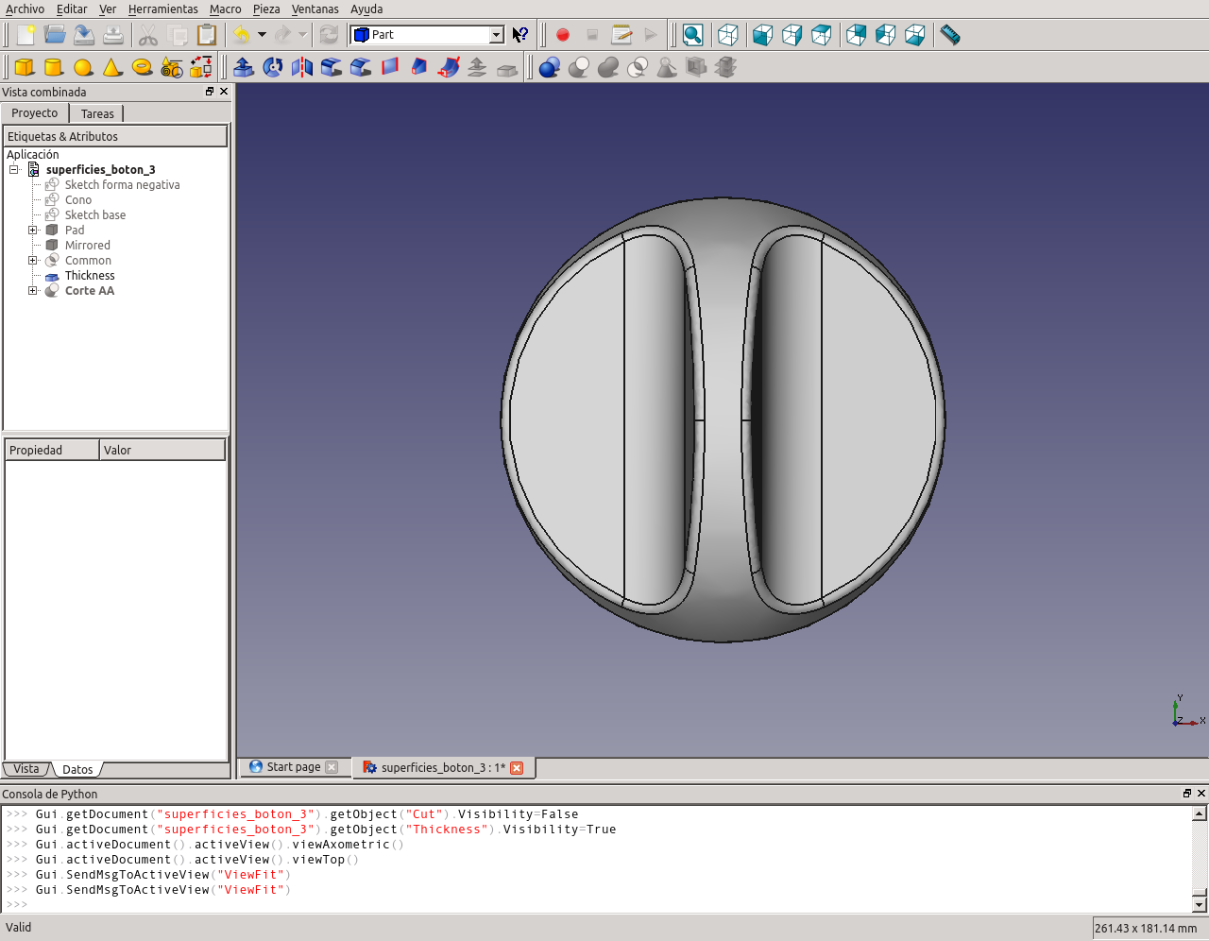
Task: Select the Thickness object in the tree
Action: [x=90, y=276]
